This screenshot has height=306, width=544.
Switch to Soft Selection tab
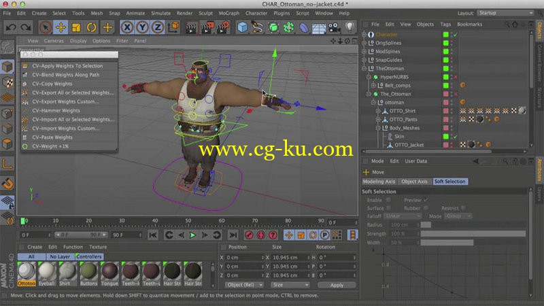click(x=450, y=182)
